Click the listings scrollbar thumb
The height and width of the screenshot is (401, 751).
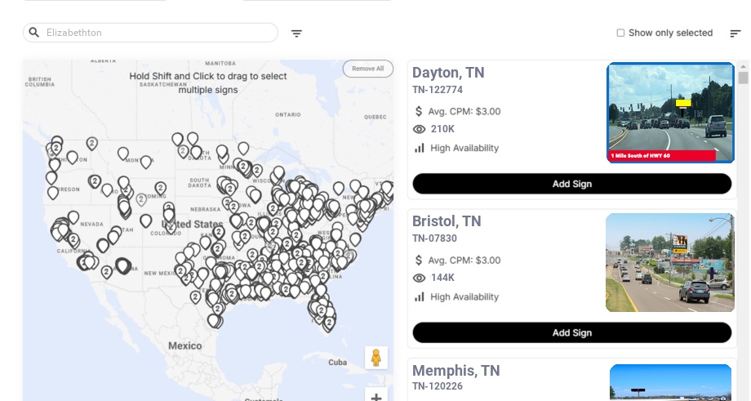coord(744,78)
